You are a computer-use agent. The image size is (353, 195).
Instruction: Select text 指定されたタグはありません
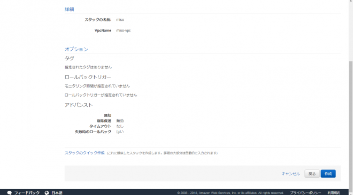click(x=88, y=67)
